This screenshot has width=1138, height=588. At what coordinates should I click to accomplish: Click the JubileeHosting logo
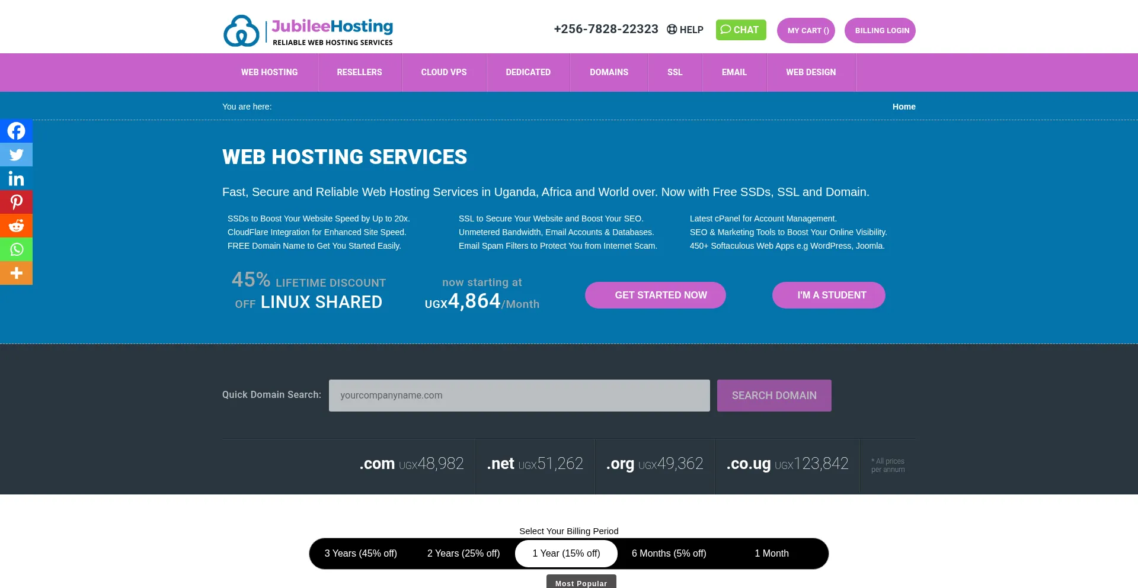point(308,31)
